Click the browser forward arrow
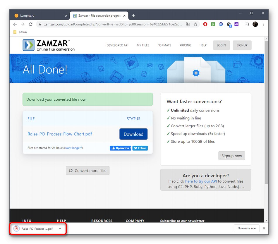278x244 pixels. pyautogui.click(x=23, y=24)
